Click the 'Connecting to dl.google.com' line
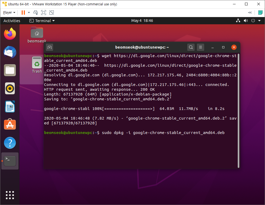Image resolution: width=265 pixels, height=205 pixels. tap(137, 85)
